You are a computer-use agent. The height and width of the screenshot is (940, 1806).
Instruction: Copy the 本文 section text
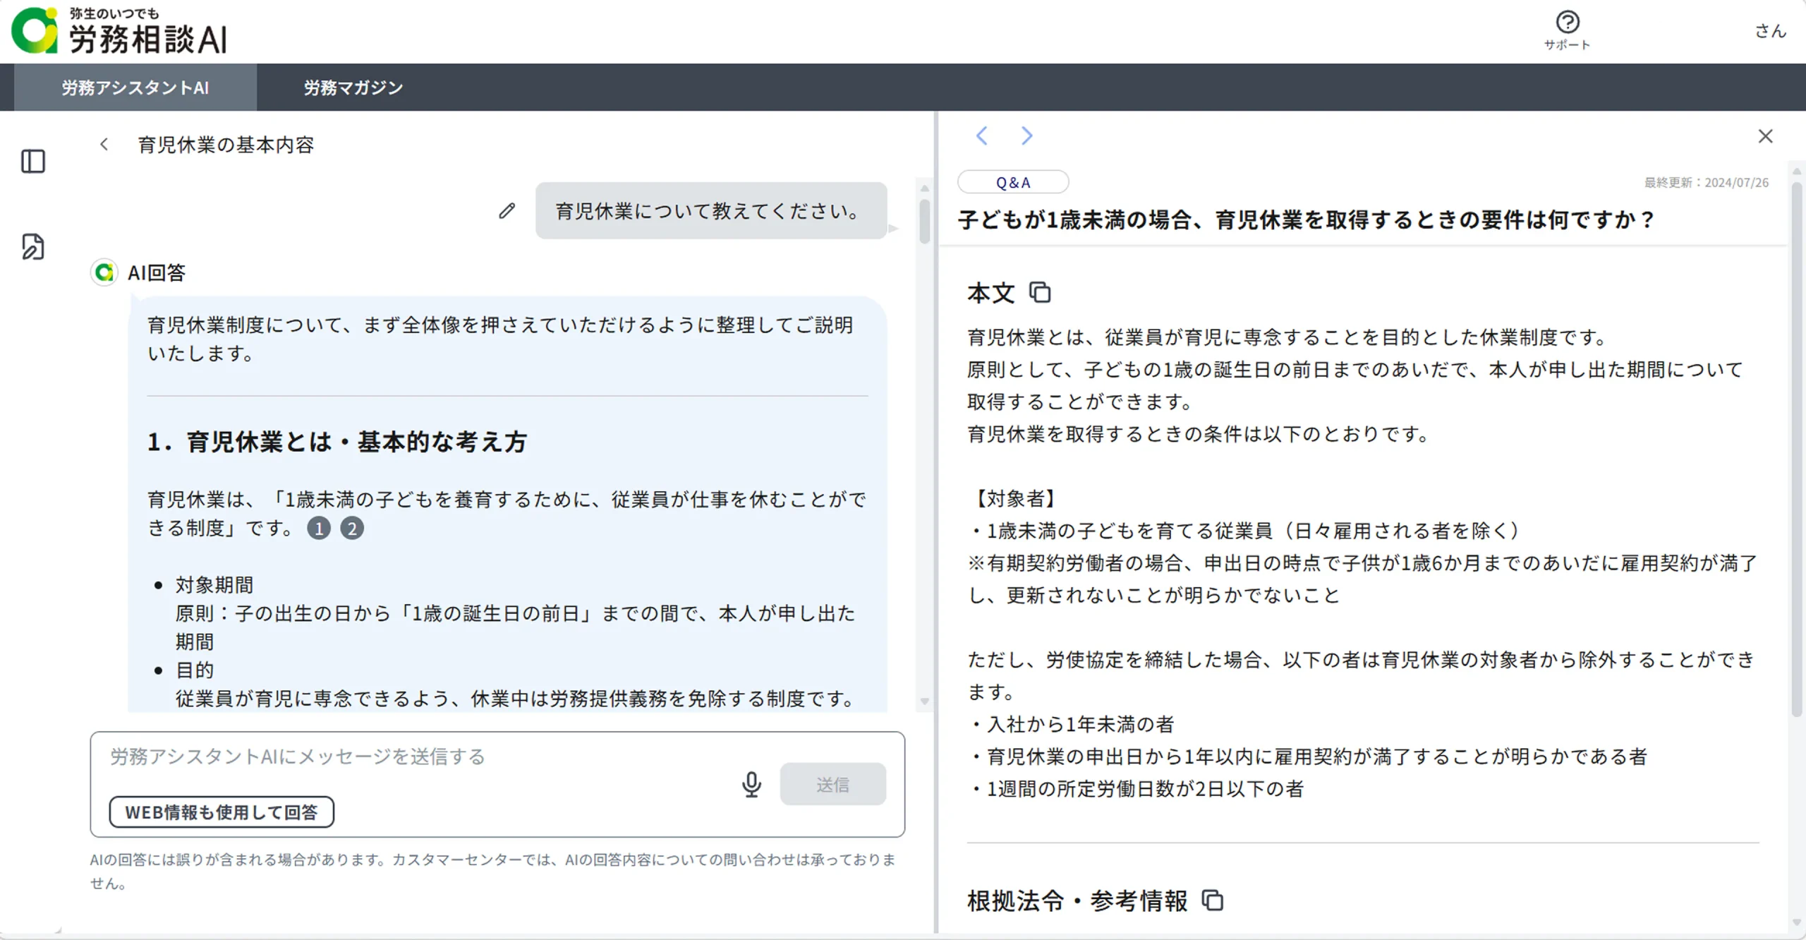[x=1040, y=292]
